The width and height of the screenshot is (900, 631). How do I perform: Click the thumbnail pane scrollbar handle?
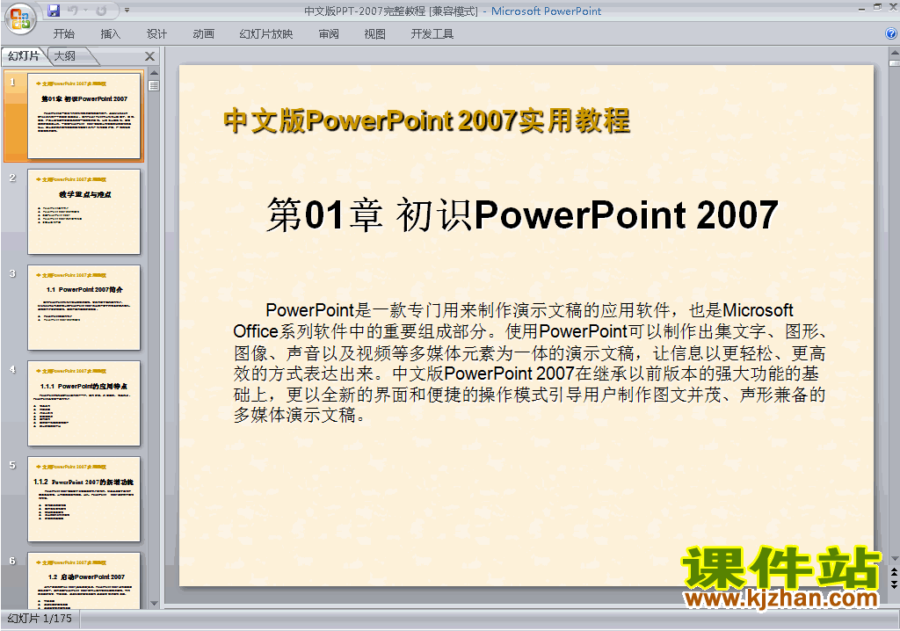[154, 85]
